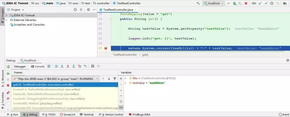Open the FindBugs-IDEA tool window
This screenshot has width=290, height=117.
pyautogui.click(x=139, y=114)
